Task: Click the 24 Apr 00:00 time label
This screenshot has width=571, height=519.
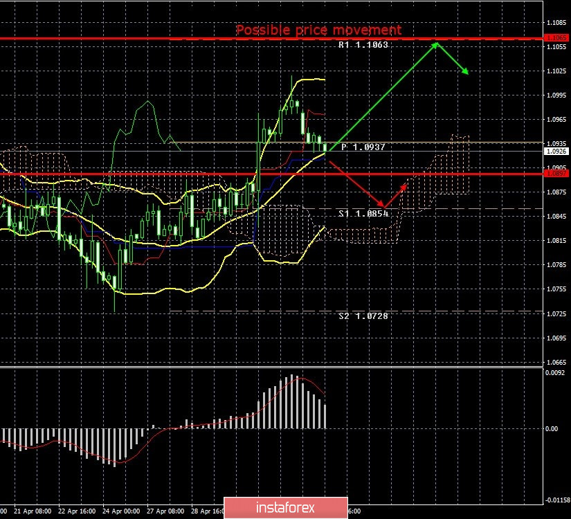Action: 121,511
